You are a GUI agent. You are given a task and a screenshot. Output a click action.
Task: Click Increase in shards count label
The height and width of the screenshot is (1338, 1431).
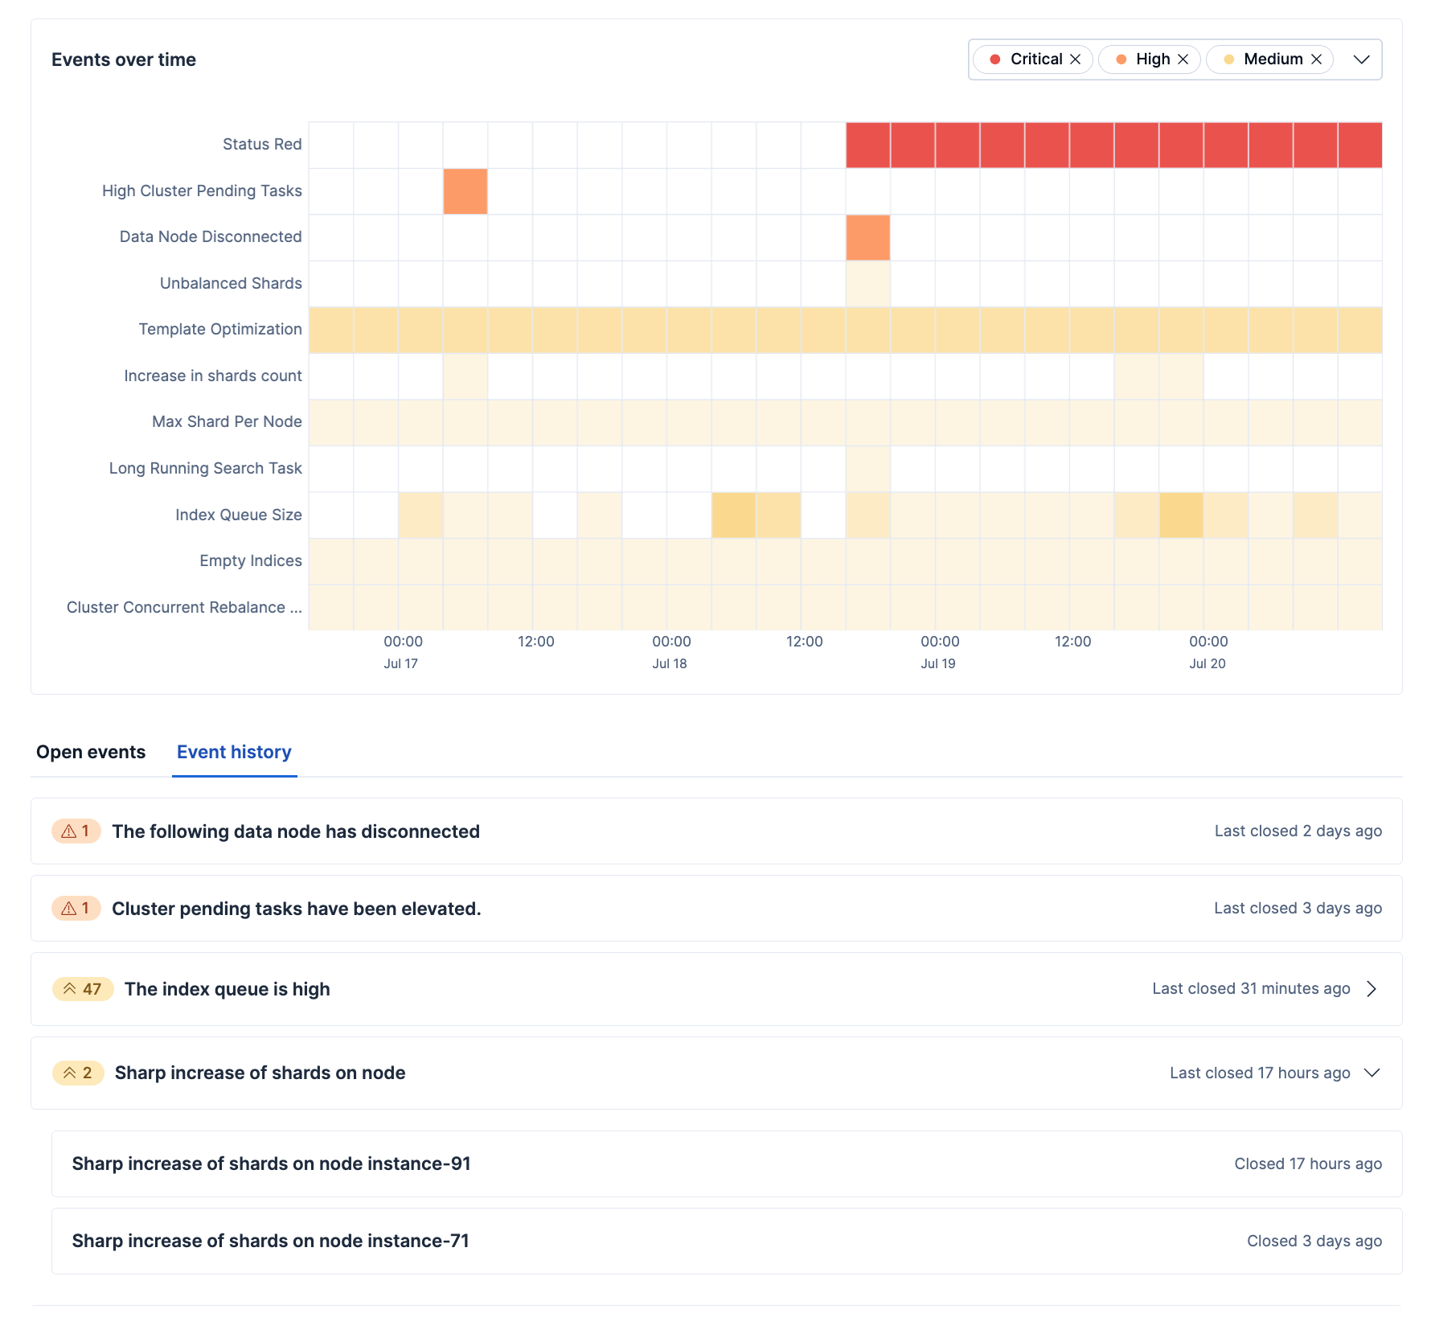[x=213, y=376]
